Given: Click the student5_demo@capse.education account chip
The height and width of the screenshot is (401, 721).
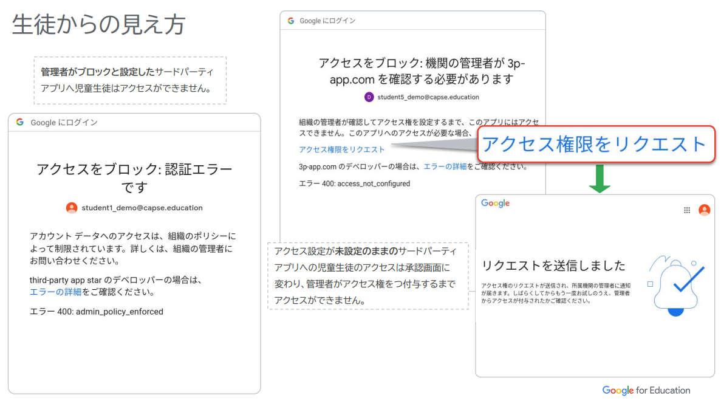Looking at the screenshot, I should (x=422, y=97).
